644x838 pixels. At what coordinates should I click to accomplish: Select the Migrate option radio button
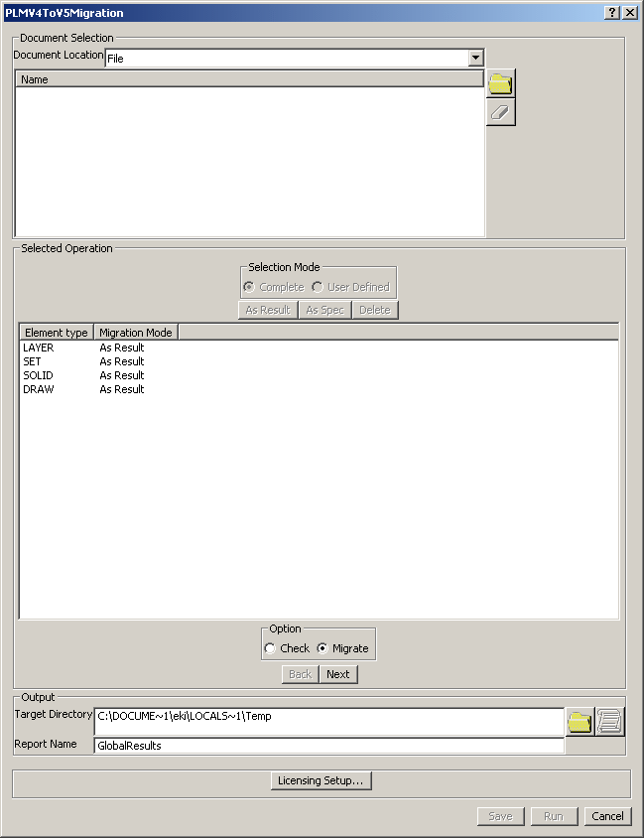tap(322, 648)
